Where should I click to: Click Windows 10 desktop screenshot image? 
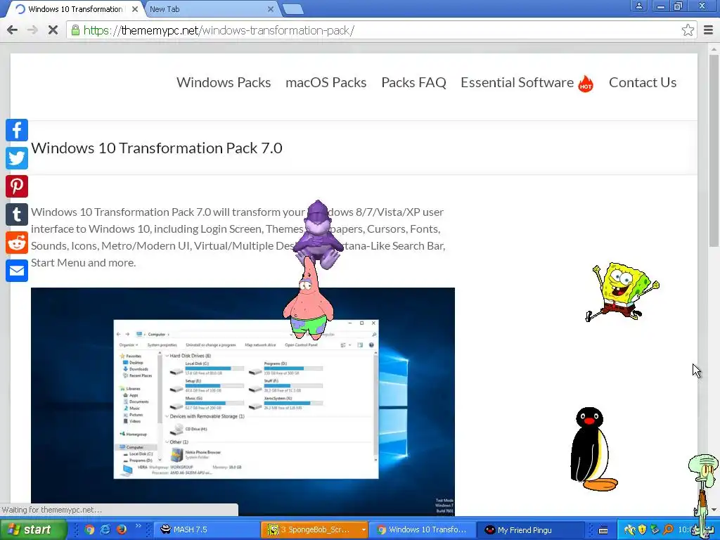pyautogui.click(x=243, y=401)
